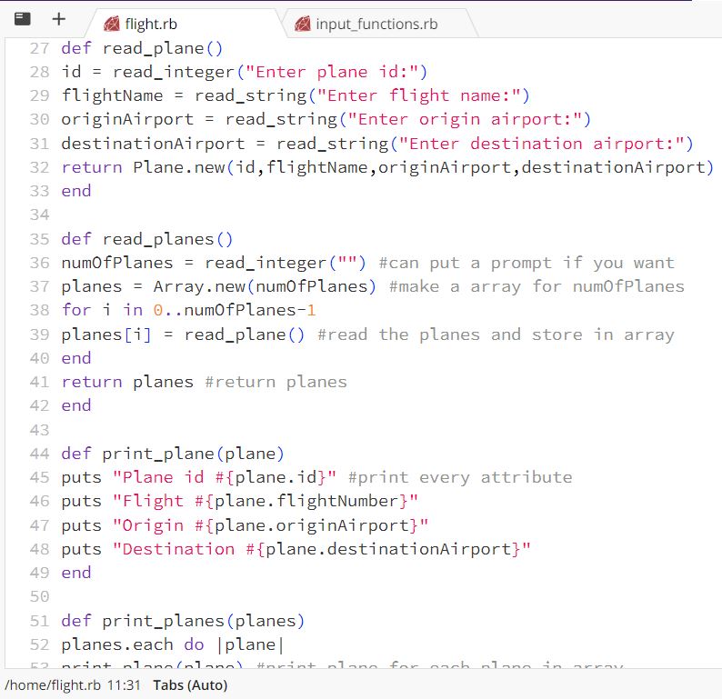Click the "Enter origin airport:" string
This screenshot has height=699, width=722.
[x=465, y=120]
